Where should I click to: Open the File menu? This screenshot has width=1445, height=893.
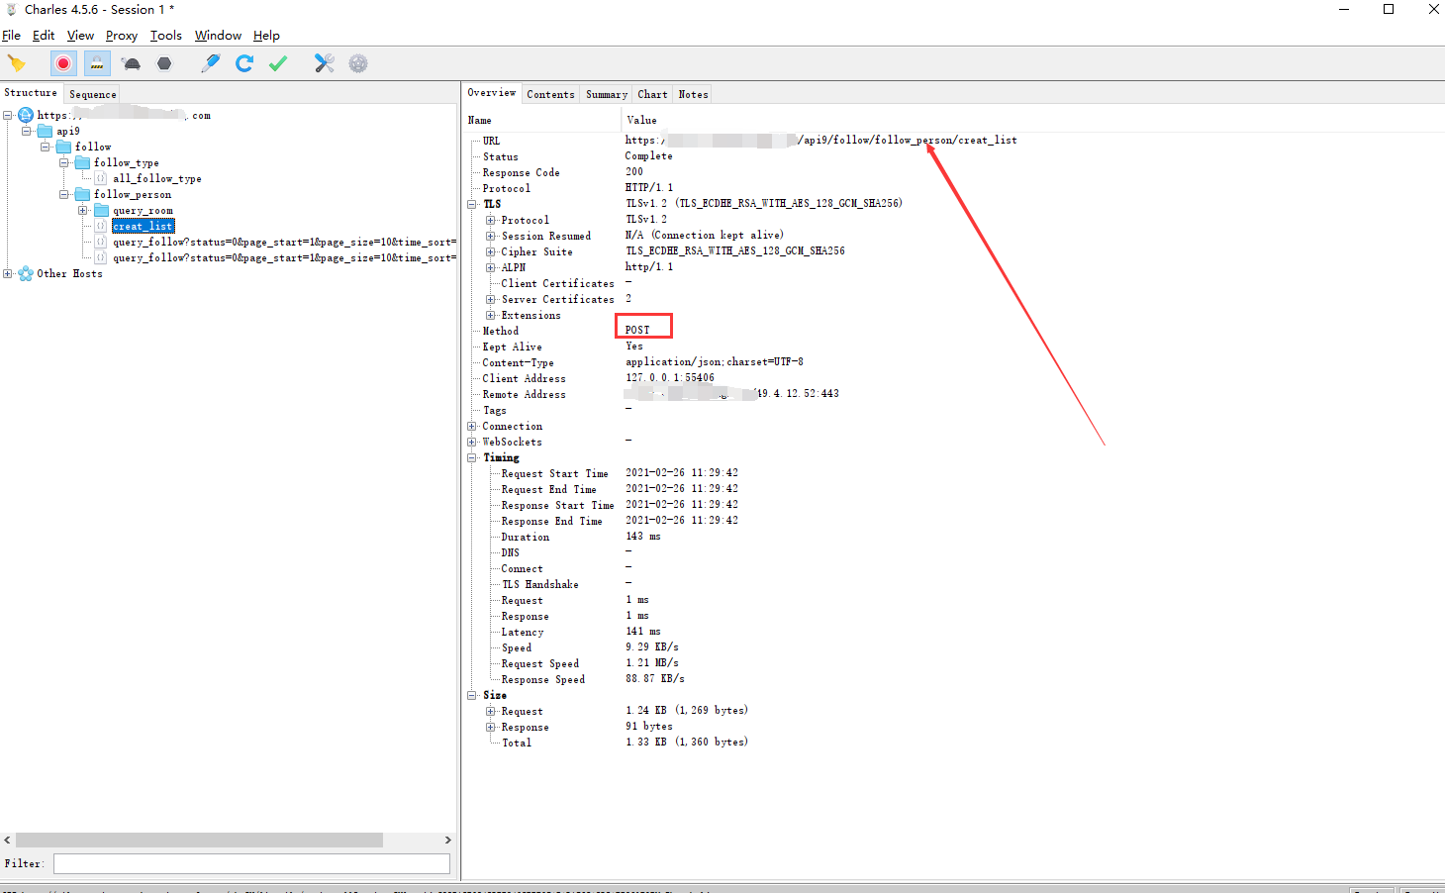click(11, 35)
